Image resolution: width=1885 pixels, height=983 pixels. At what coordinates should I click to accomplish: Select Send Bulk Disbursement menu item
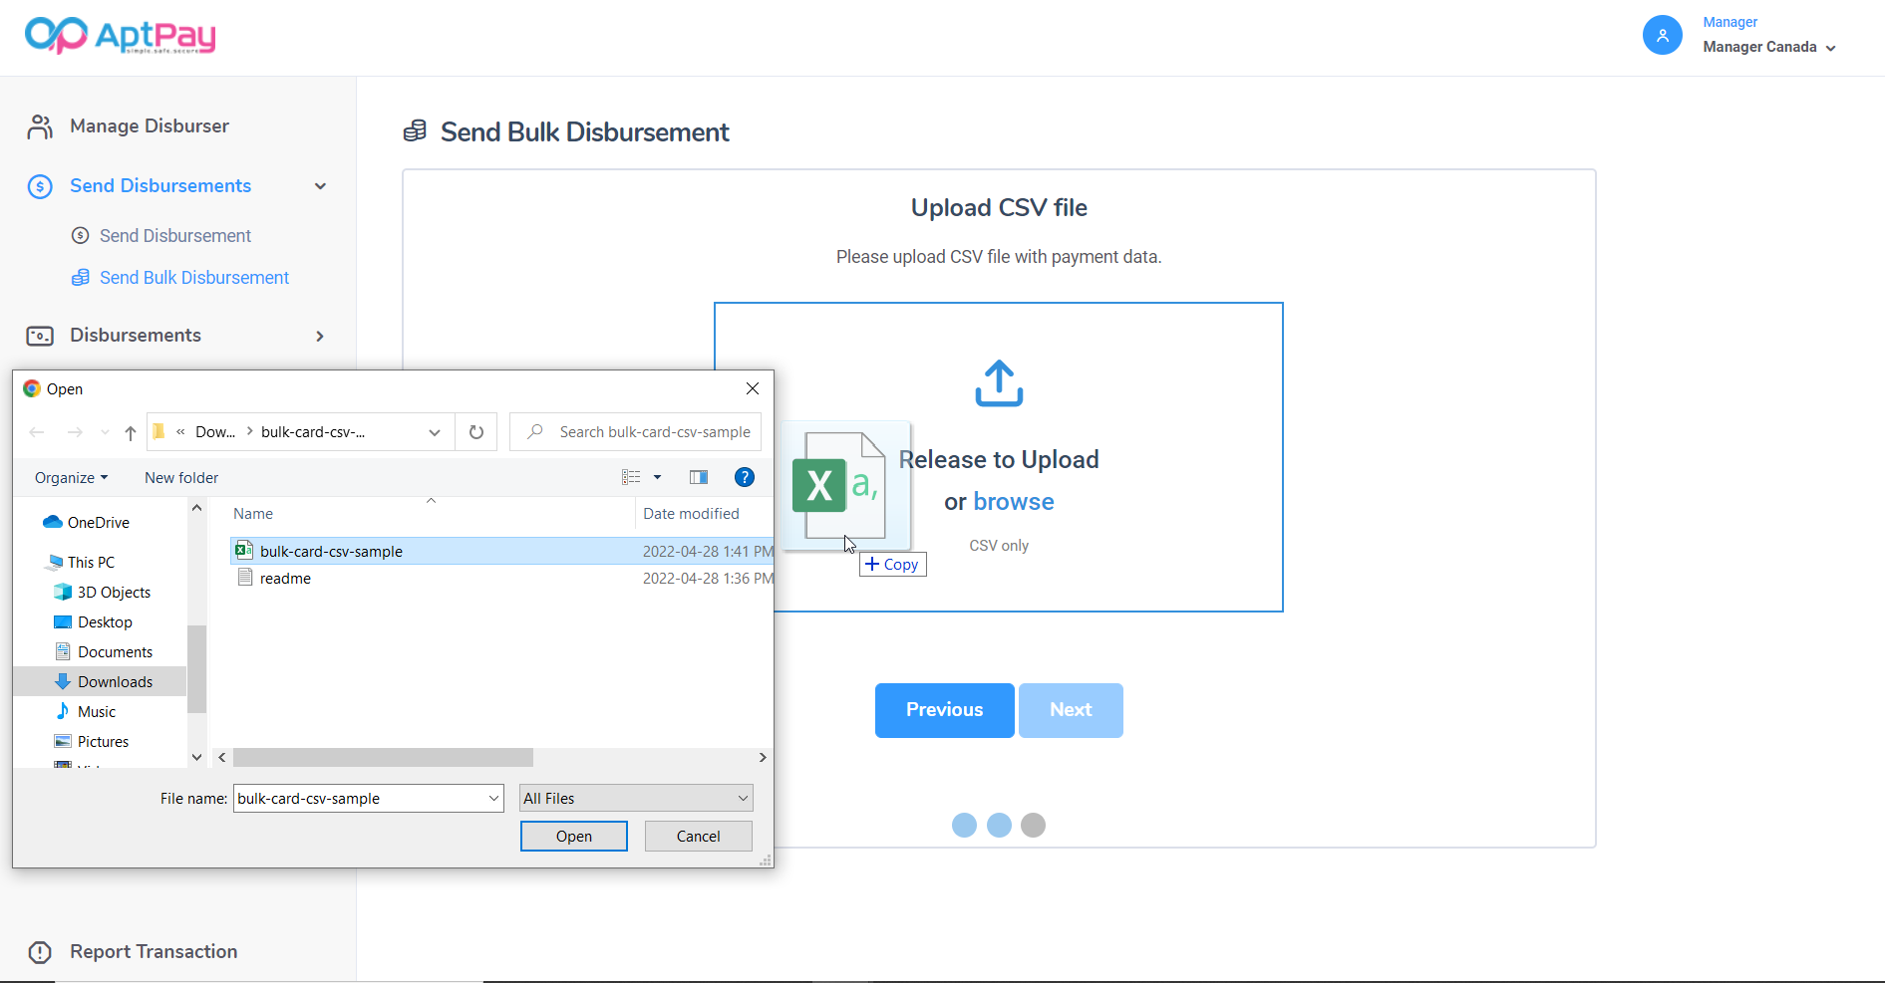[193, 278]
